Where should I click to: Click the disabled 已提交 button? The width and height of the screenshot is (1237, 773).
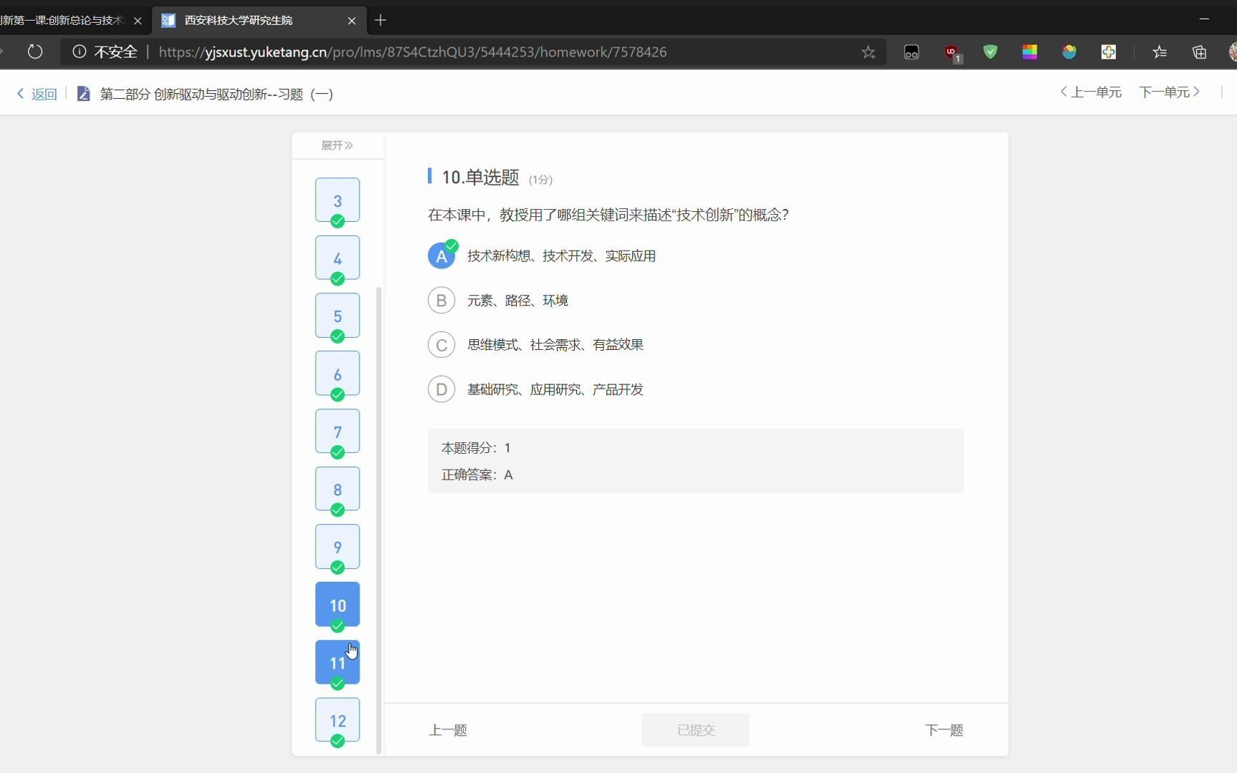tap(696, 730)
